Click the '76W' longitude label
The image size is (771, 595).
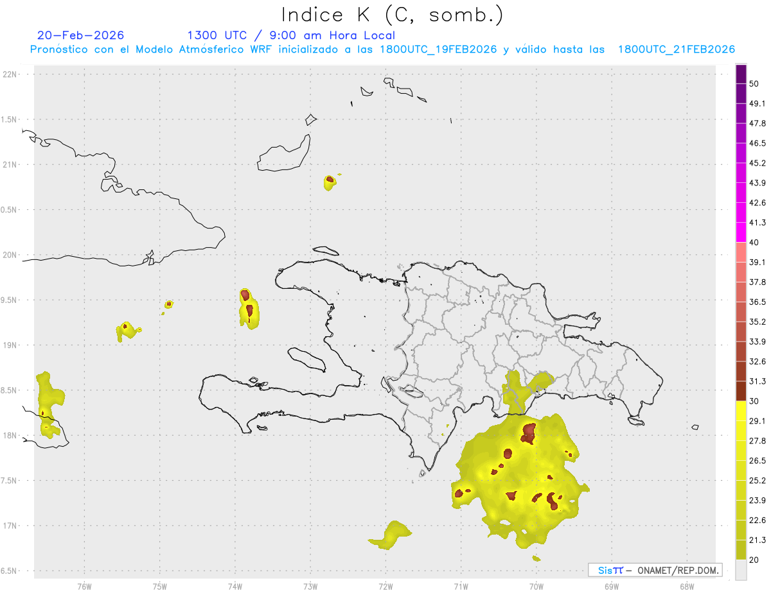84,585
